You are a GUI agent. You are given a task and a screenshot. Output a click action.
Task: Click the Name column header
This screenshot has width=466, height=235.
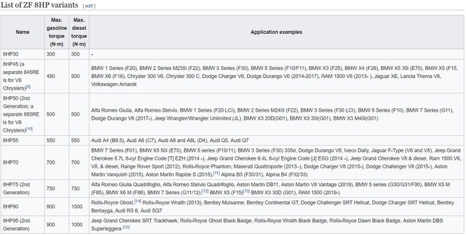[22, 33]
